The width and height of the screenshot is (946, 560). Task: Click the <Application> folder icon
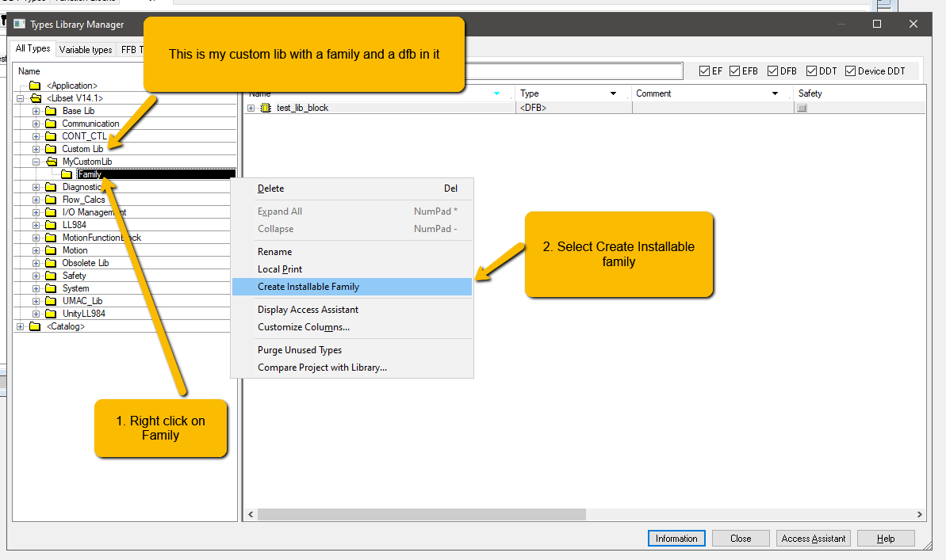point(35,86)
